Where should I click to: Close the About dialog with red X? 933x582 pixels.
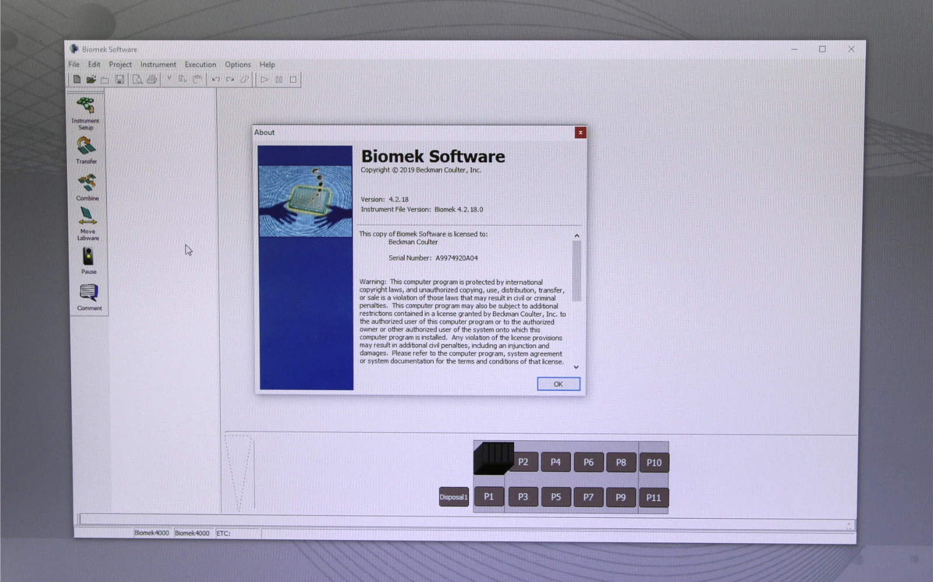coord(580,133)
